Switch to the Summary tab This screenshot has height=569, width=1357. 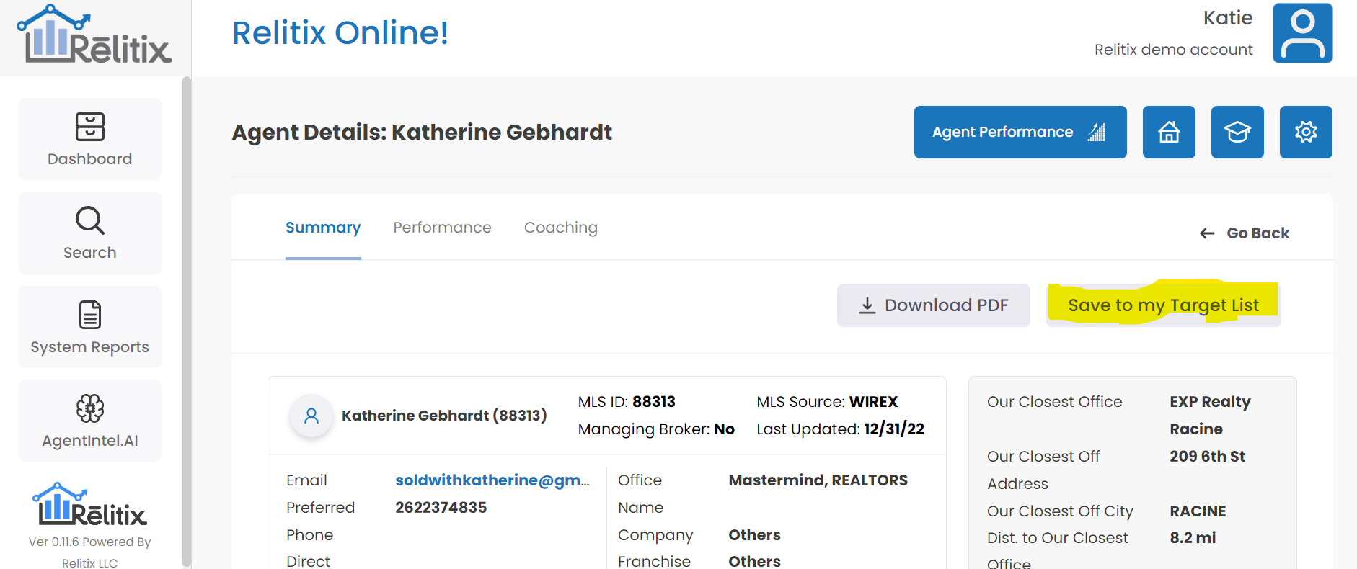coord(323,228)
